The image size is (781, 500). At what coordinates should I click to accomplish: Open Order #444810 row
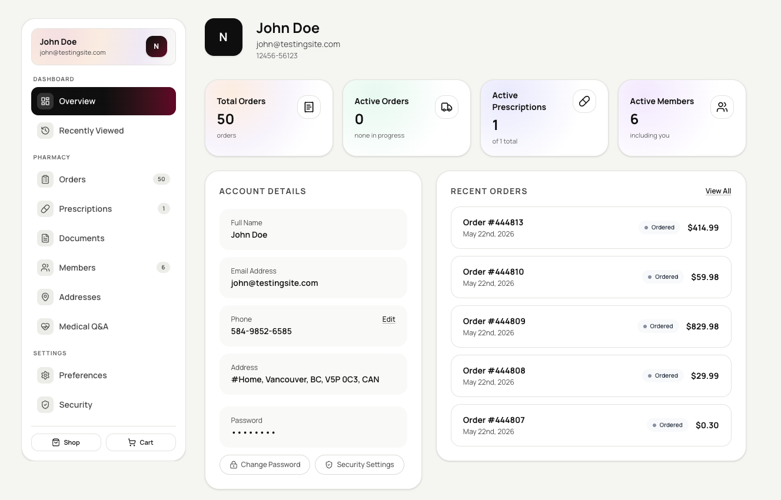591,277
